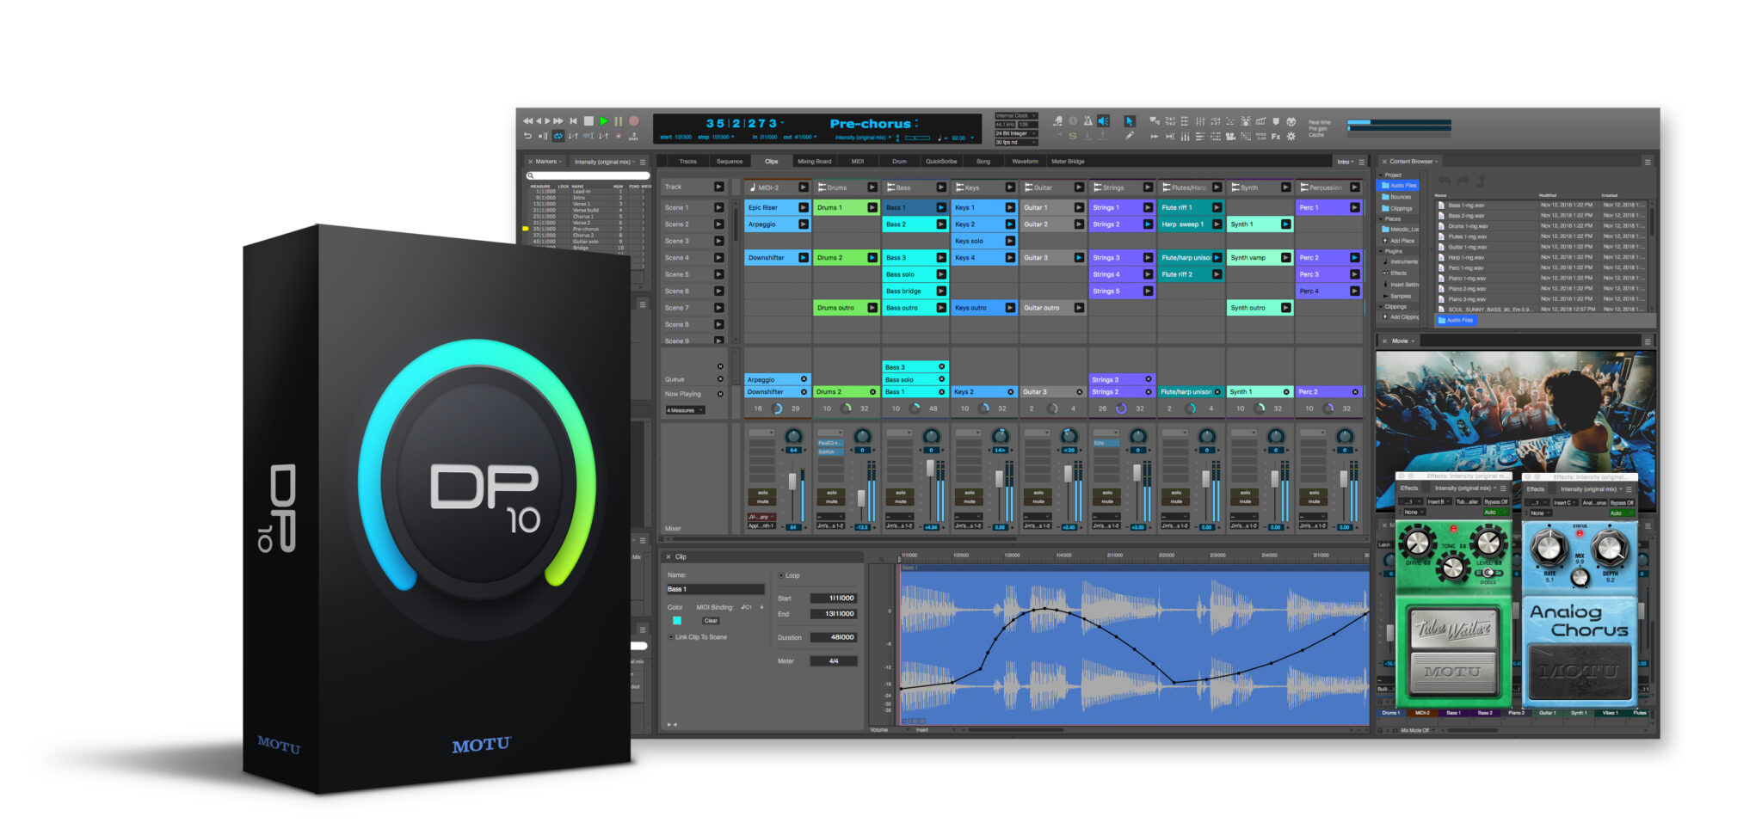Viewport: 1762px width, 835px height.
Task: Select the pointer arrow tool
Action: [x=1130, y=121]
